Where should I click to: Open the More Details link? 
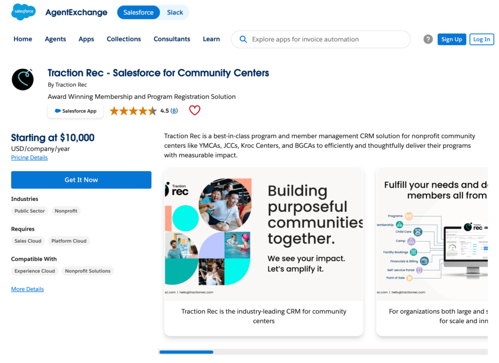(x=27, y=289)
